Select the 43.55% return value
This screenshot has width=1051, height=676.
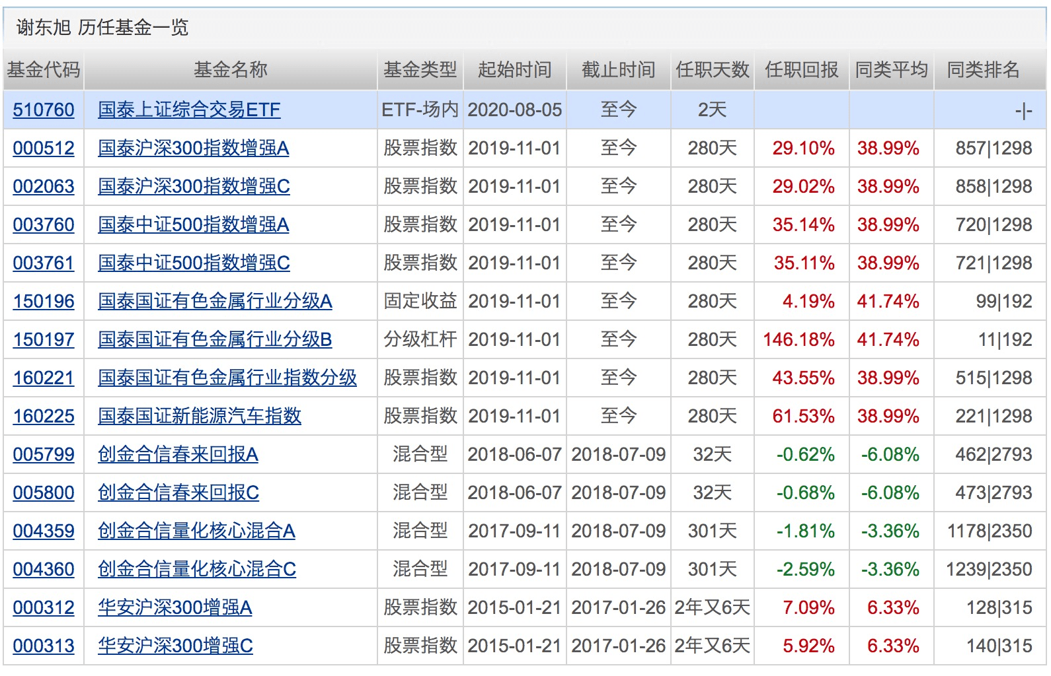(804, 378)
